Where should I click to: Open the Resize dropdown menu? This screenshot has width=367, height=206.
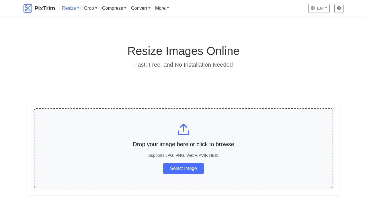[71, 8]
